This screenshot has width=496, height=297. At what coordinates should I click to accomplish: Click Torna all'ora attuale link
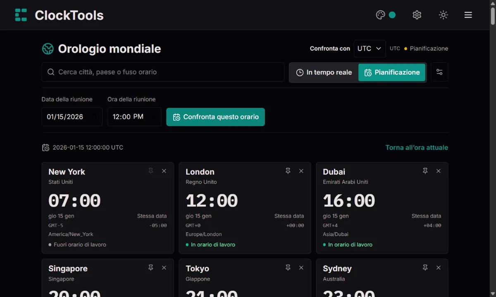coord(417,147)
